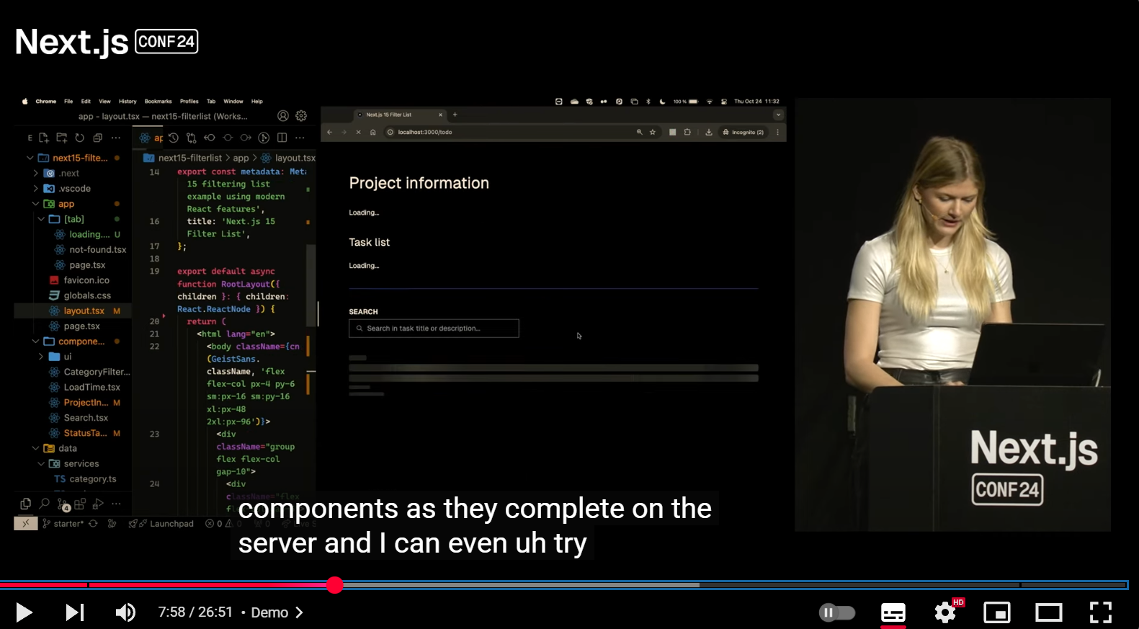1139x629 pixels.
Task: Stop loading the Chrome page
Action: point(358,133)
